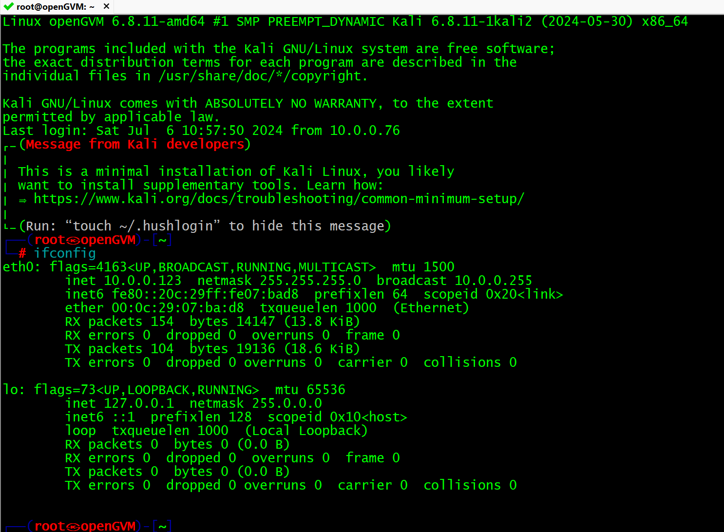
Task: Close the root@openGVM session tab
Action: pyautogui.click(x=106, y=6)
